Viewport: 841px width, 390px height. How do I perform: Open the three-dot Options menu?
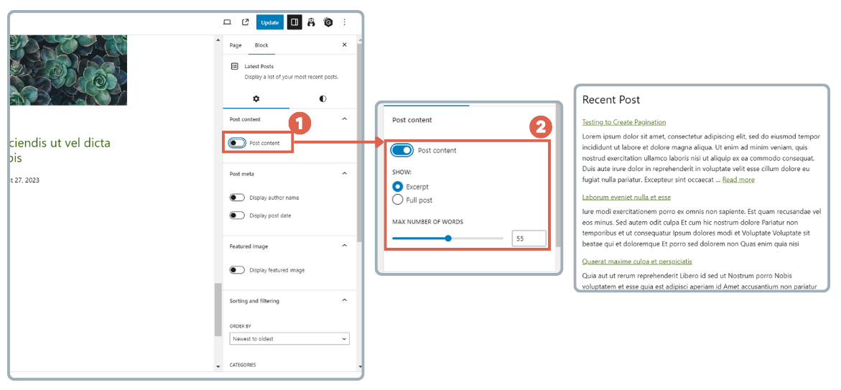[x=344, y=22]
